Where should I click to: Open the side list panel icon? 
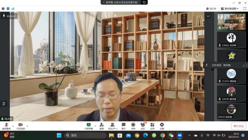pos(3,103)
